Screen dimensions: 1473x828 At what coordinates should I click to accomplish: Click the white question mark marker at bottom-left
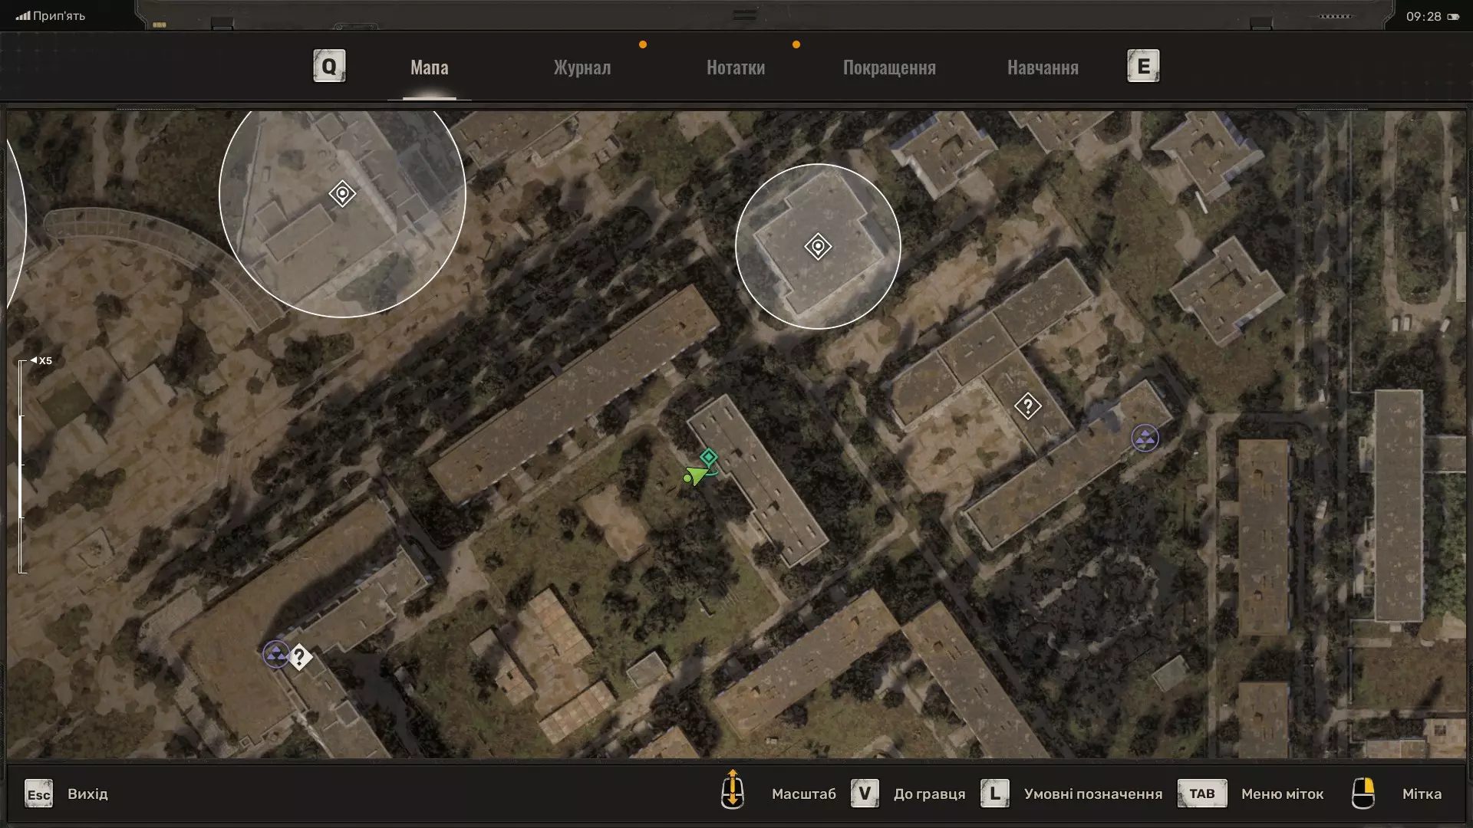point(300,657)
